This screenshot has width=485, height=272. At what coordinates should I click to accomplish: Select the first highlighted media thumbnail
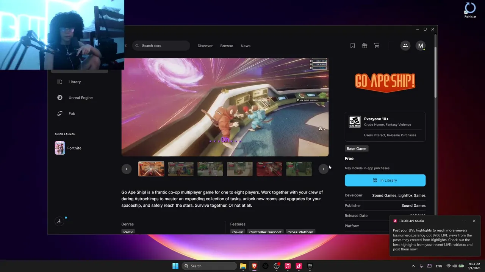click(x=151, y=169)
